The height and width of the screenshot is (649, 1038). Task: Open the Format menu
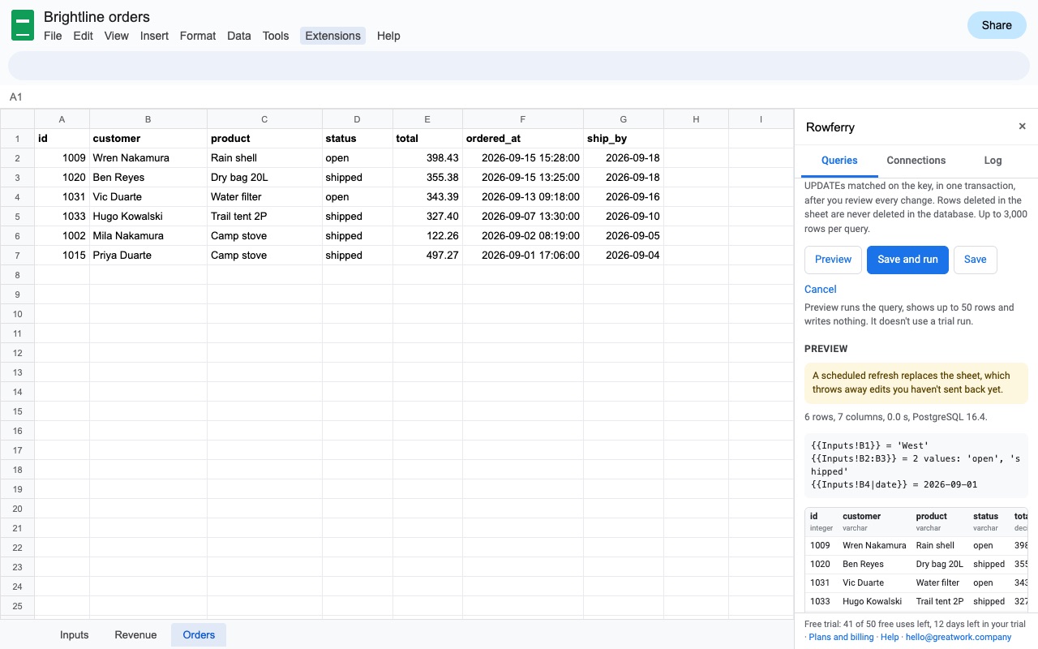198,36
